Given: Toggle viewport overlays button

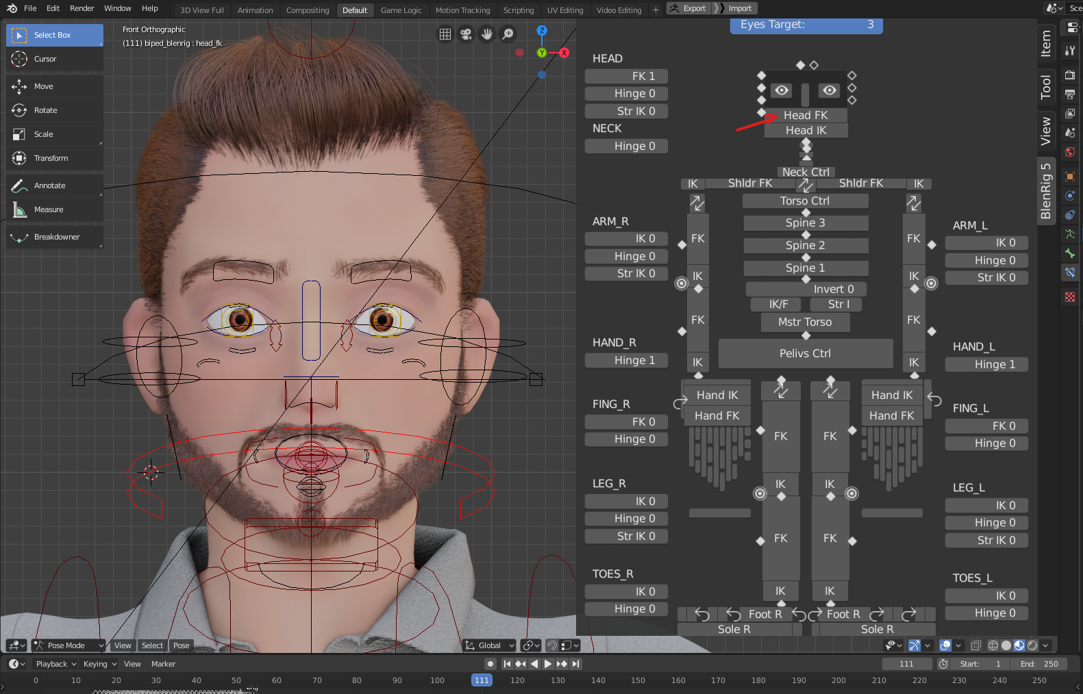Looking at the screenshot, I should [x=945, y=645].
